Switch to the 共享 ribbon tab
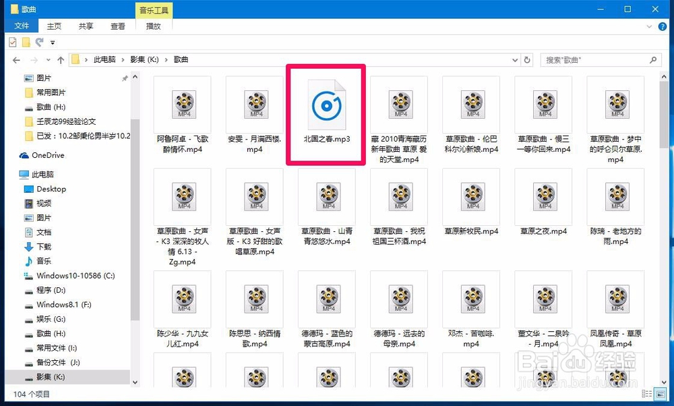674x406 pixels. coord(86,26)
